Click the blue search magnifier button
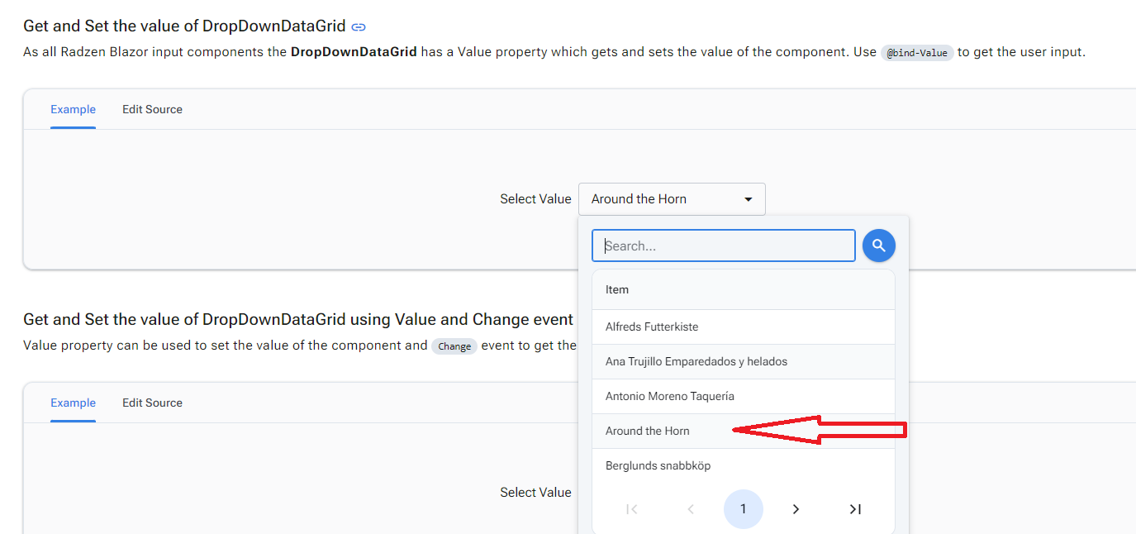The width and height of the screenshot is (1136, 534). 879,246
